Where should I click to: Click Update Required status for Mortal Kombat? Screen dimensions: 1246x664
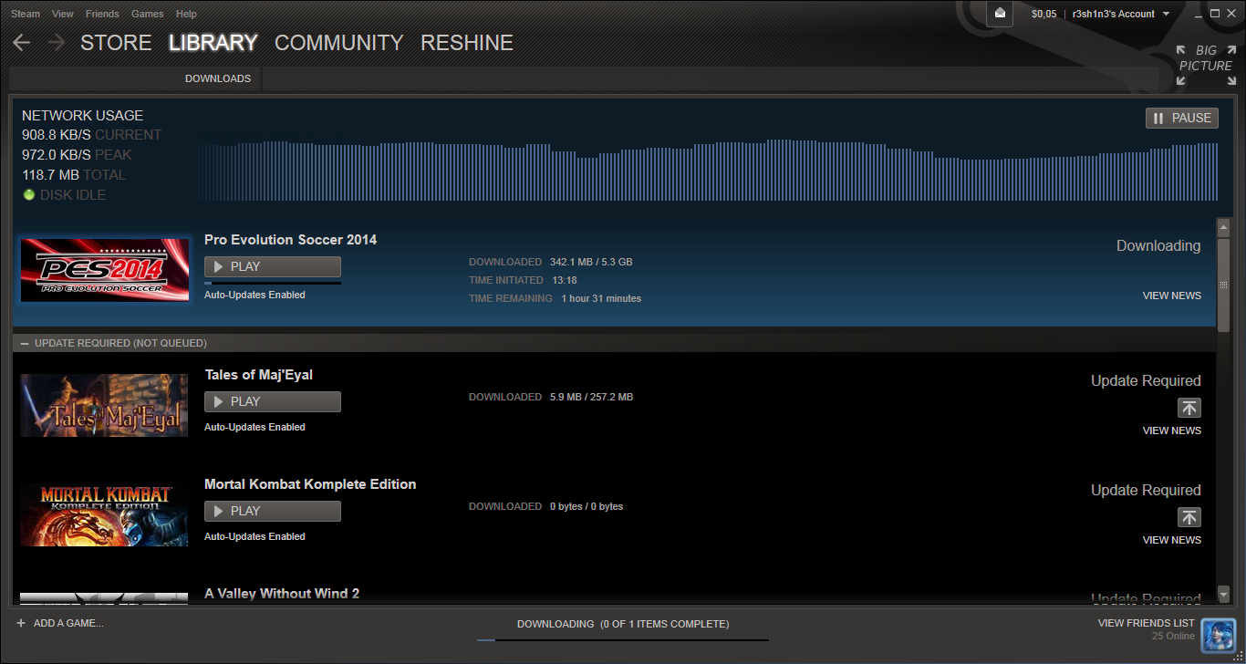(x=1146, y=491)
